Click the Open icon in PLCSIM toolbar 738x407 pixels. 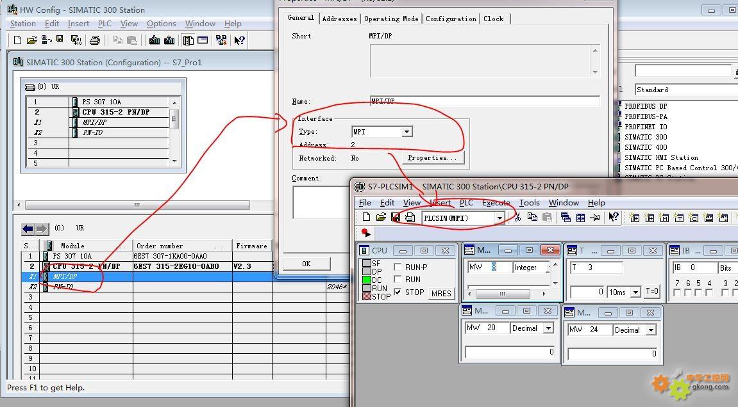(x=381, y=217)
